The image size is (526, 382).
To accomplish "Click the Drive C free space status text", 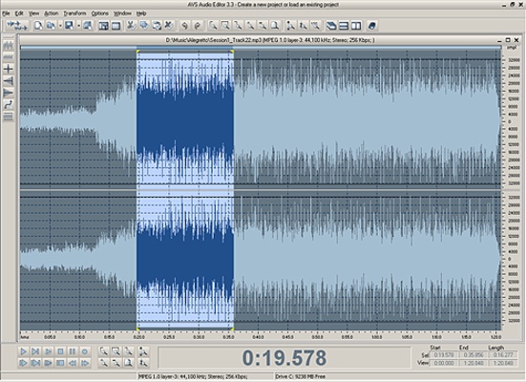I will coord(301,376).
